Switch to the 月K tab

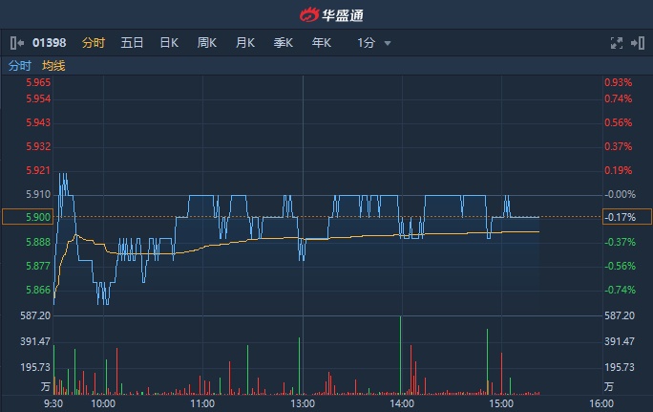point(244,43)
